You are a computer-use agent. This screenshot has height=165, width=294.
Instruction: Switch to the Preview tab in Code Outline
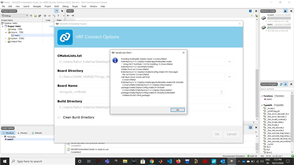tap(23, 133)
